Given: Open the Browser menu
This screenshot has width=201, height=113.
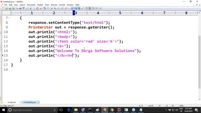Looking at the screenshot, I should pos(54,5).
